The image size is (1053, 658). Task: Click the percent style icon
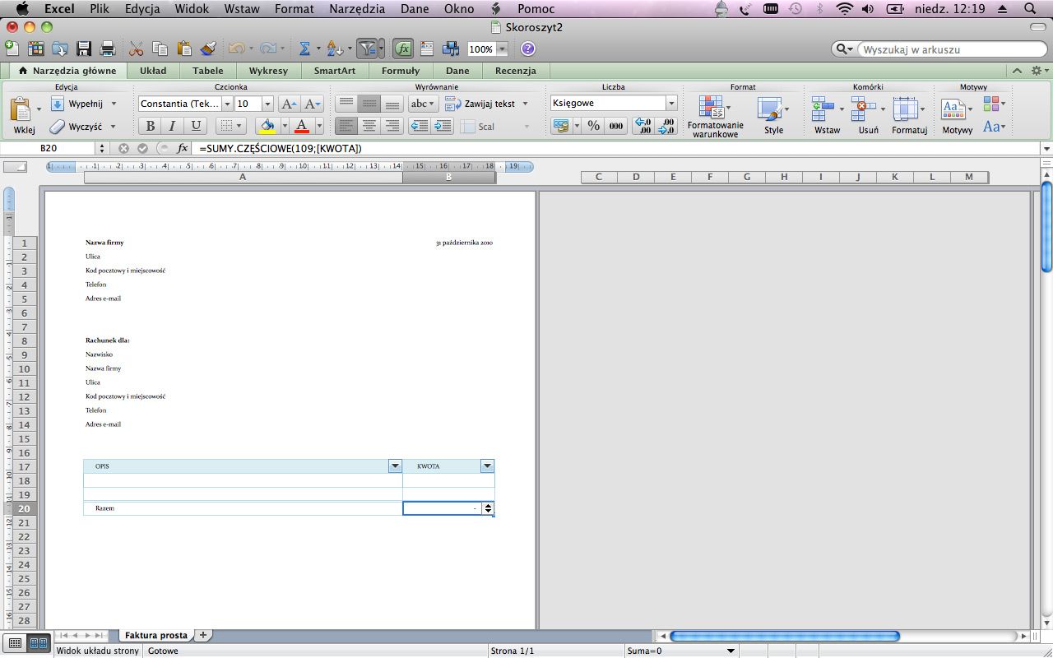pos(593,126)
